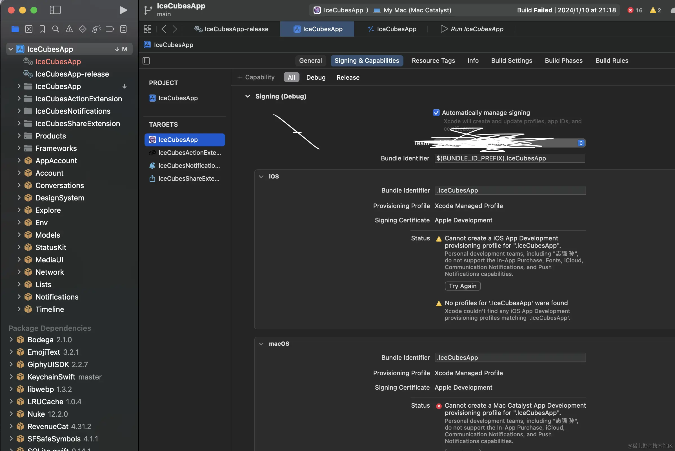Open the Team dropdown selector
Viewport: 675px width, 451px height.
[581, 143]
